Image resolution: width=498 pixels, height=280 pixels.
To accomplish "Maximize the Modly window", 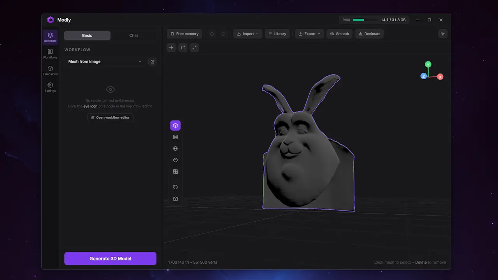I will point(430,20).
